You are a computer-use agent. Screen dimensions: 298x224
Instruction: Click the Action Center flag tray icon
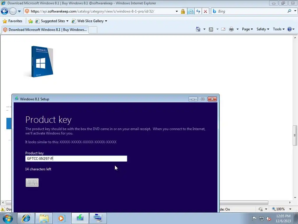tap(254, 218)
